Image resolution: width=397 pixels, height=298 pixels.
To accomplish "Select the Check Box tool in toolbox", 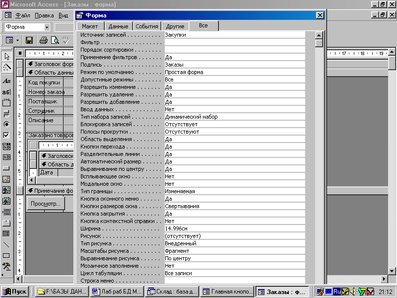I will point(6,135).
